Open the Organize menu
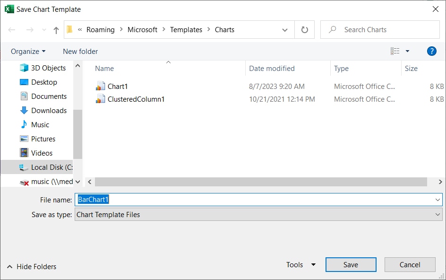Viewport: 446px width, 280px height. [x=28, y=52]
